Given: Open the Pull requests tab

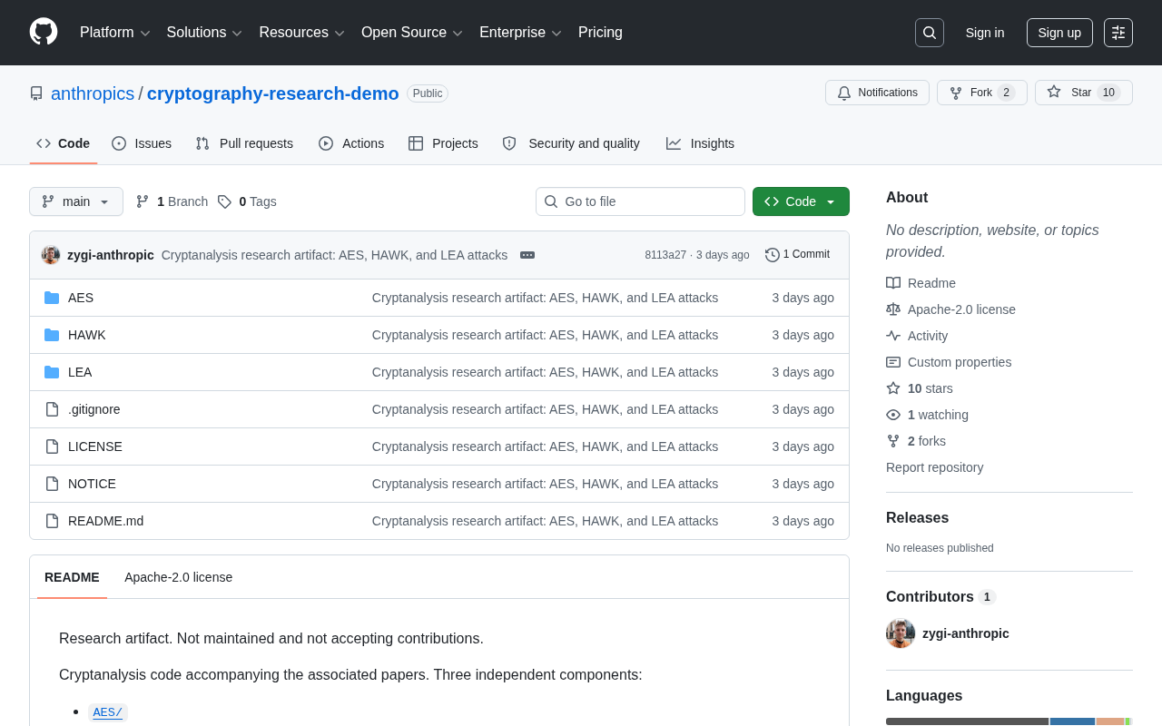Looking at the screenshot, I should (x=244, y=143).
